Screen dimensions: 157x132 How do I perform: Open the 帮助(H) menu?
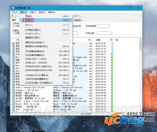tap(52, 12)
